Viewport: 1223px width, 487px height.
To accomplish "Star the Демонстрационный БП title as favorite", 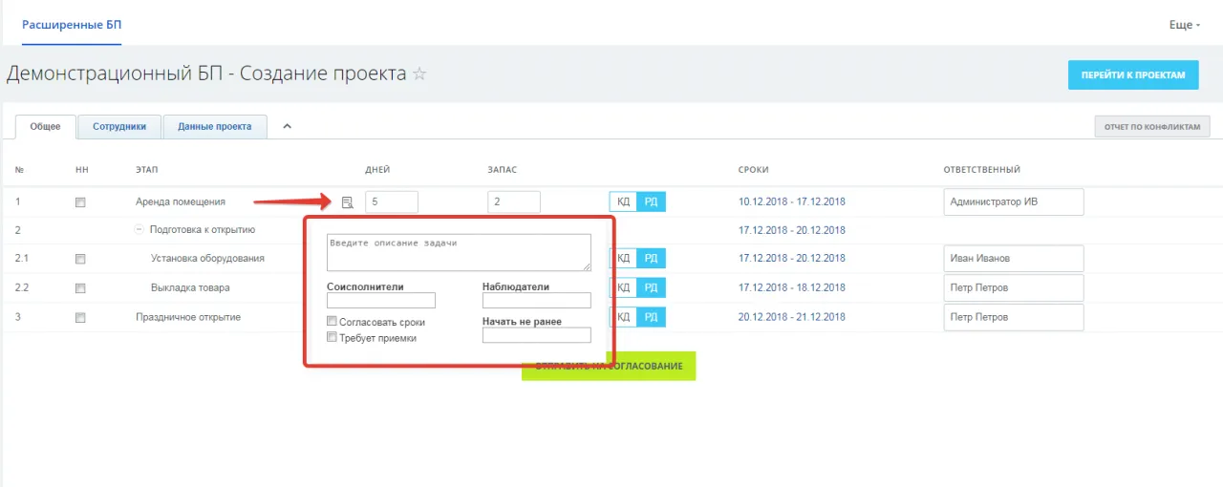I will [x=419, y=74].
